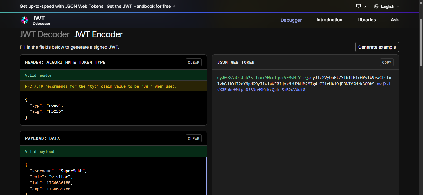Click the monitor theme icon
The height and width of the screenshot is (195, 423).
[x=359, y=6]
